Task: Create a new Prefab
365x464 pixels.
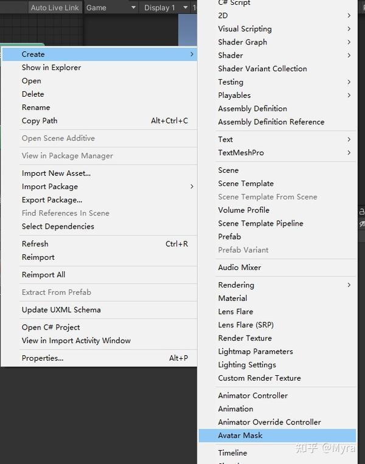Action: point(229,237)
